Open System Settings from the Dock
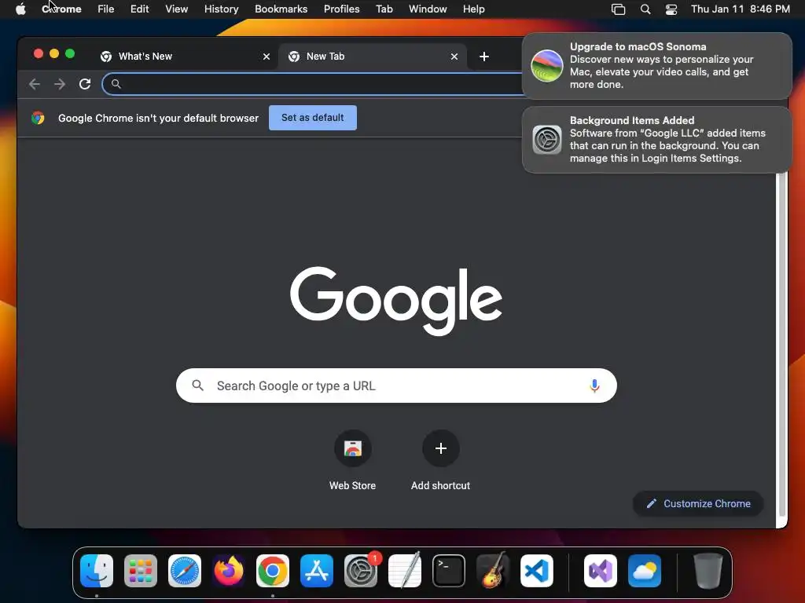The height and width of the screenshot is (603, 805). [x=361, y=571]
